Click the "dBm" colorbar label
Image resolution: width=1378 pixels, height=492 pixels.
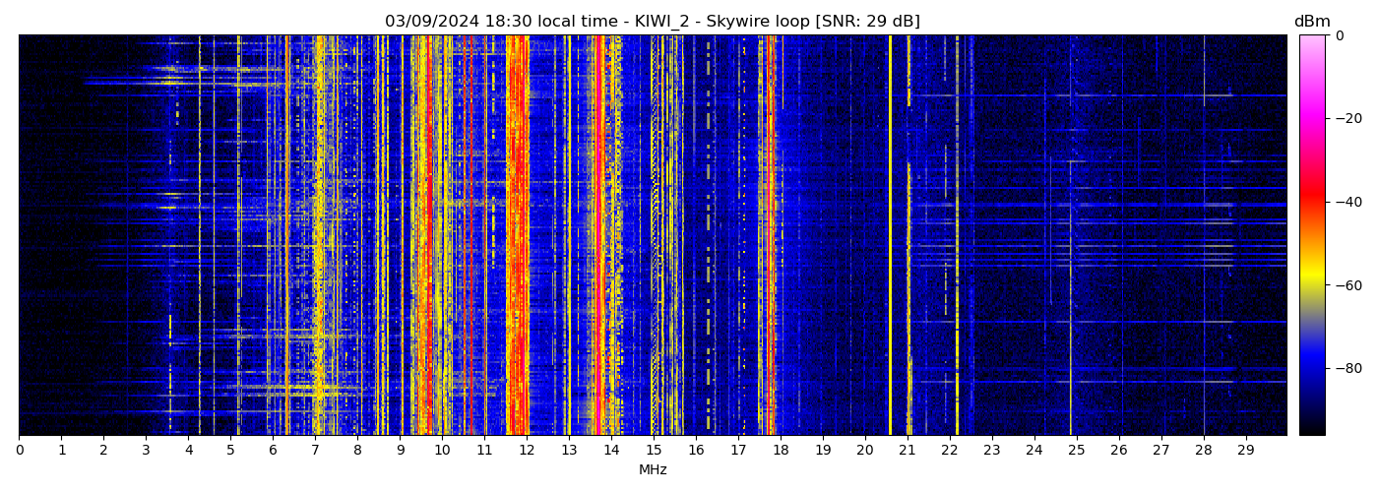[1311, 22]
